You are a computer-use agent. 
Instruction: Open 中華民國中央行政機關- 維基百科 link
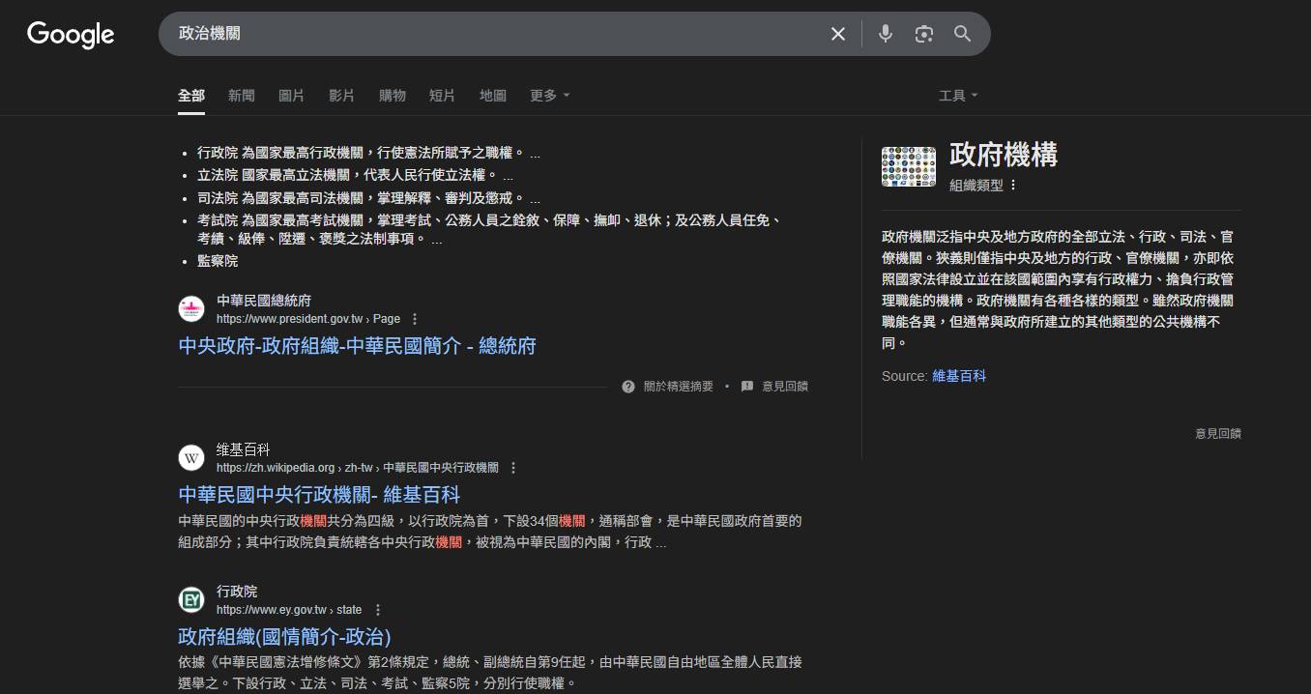click(319, 495)
